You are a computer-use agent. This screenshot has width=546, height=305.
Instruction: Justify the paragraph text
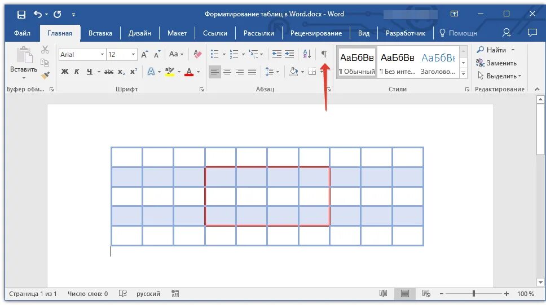click(x=252, y=72)
